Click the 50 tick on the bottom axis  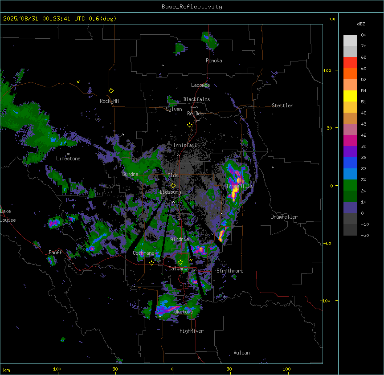pos(229,369)
